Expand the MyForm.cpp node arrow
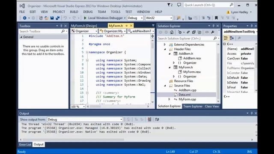The width and height of the screenshot is (274, 154). 169,99
